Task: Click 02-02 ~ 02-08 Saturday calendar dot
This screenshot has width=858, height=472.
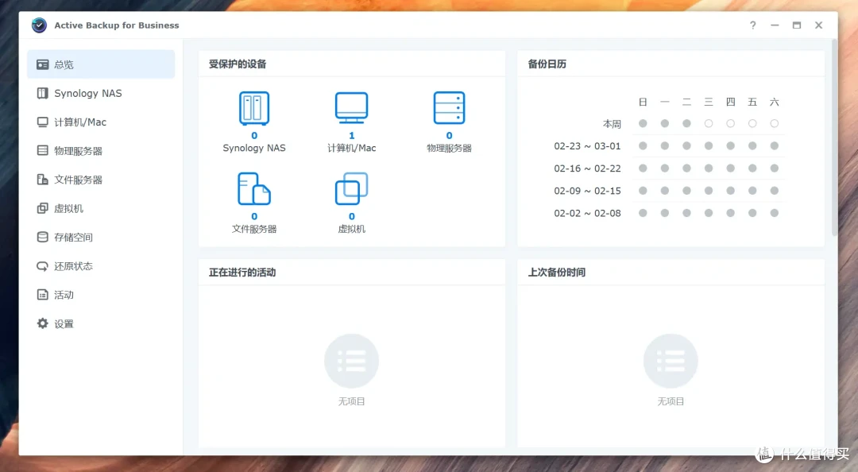Action: [x=775, y=213]
